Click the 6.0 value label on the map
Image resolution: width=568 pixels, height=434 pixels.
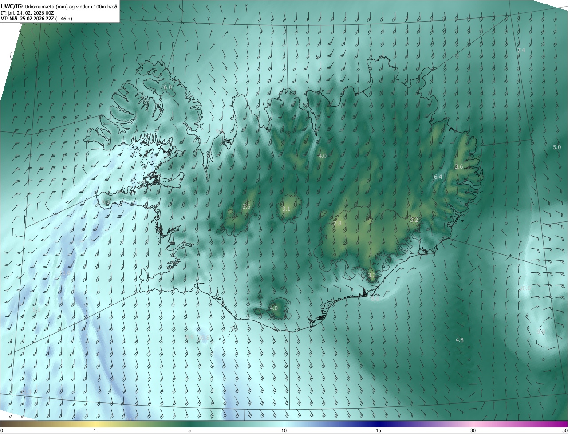pyautogui.click(x=168, y=87)
